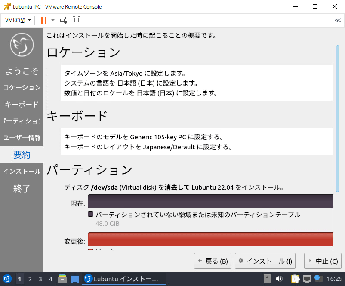This screenshot has width=345, height=286.
Task: Select the ロケーション step in the sidebar
Action: 22,88
